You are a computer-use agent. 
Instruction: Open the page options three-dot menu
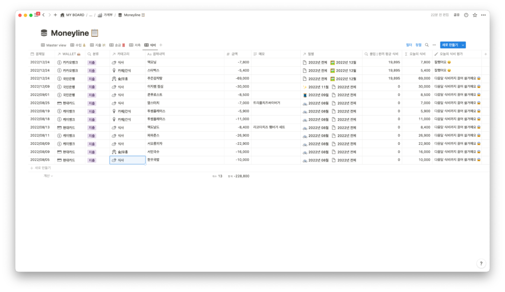[x=483, y=15]
